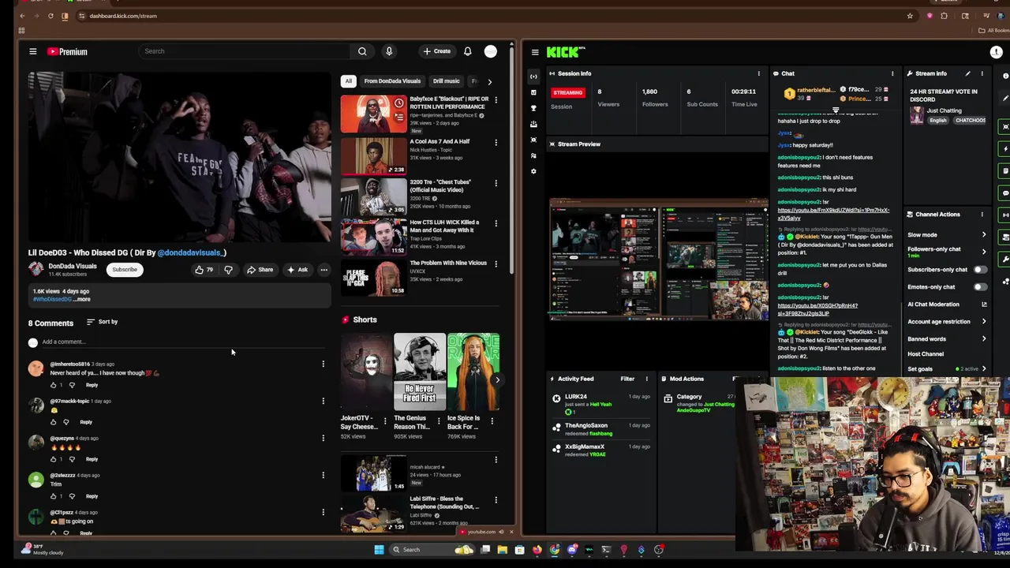Show more filter chips with the arrow
Viewport: 1010px width, 568px height.
(x=489, y=81)
